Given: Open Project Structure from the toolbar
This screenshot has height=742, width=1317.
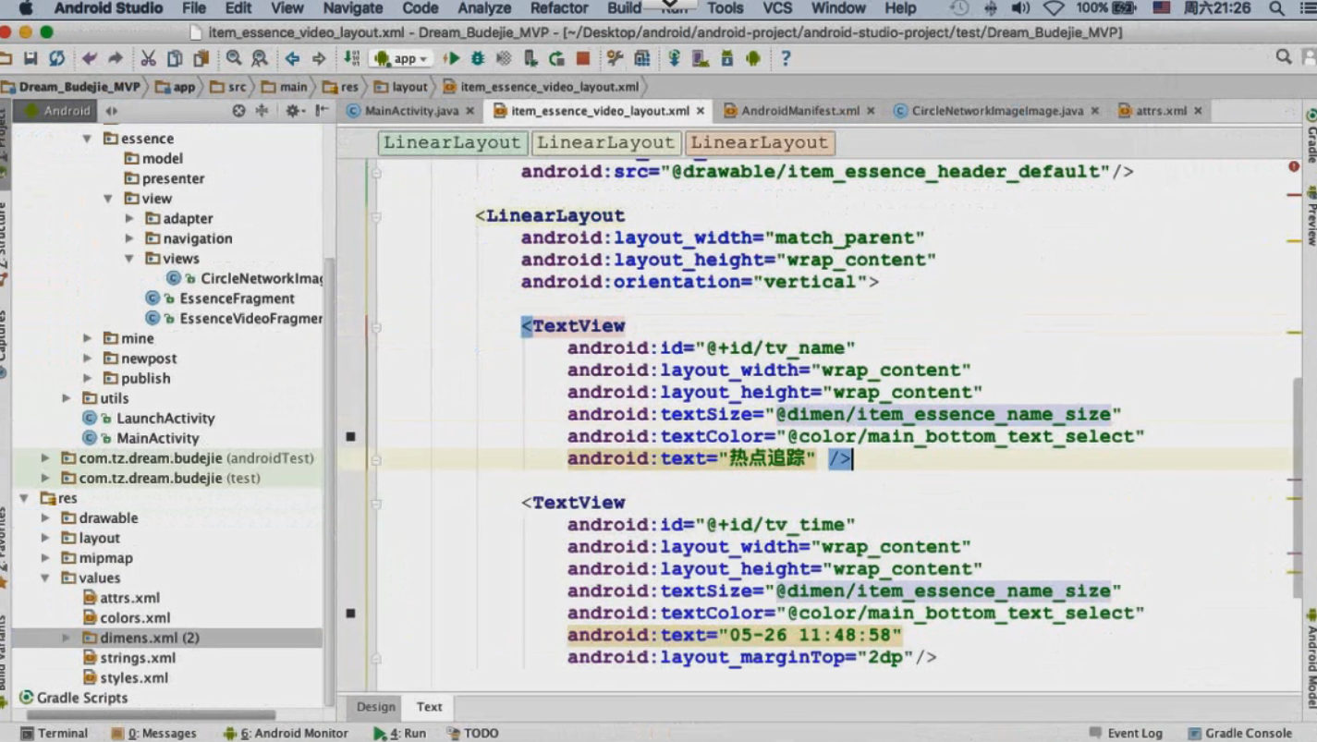Looking at the screenshot, I should pyautogui.click(x=641, y=58).
